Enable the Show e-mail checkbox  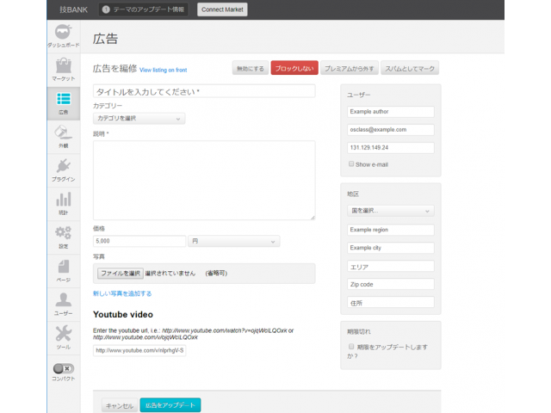(351, 163)
